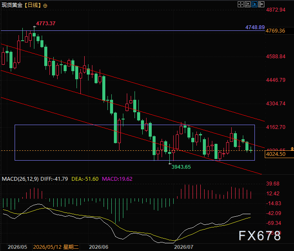
Task: Click the export arrow icon at top right
Action: [261, 4]
